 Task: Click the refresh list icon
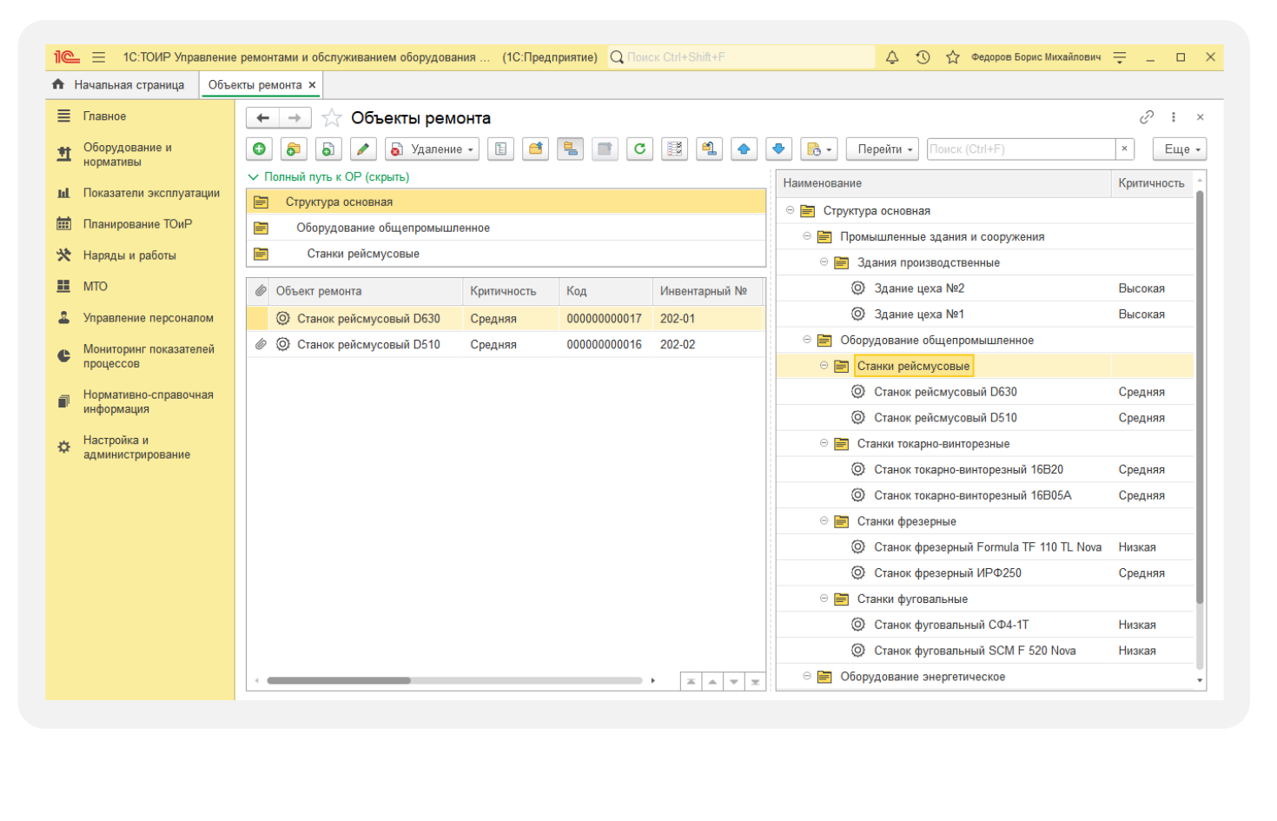[x=639, y=149]
